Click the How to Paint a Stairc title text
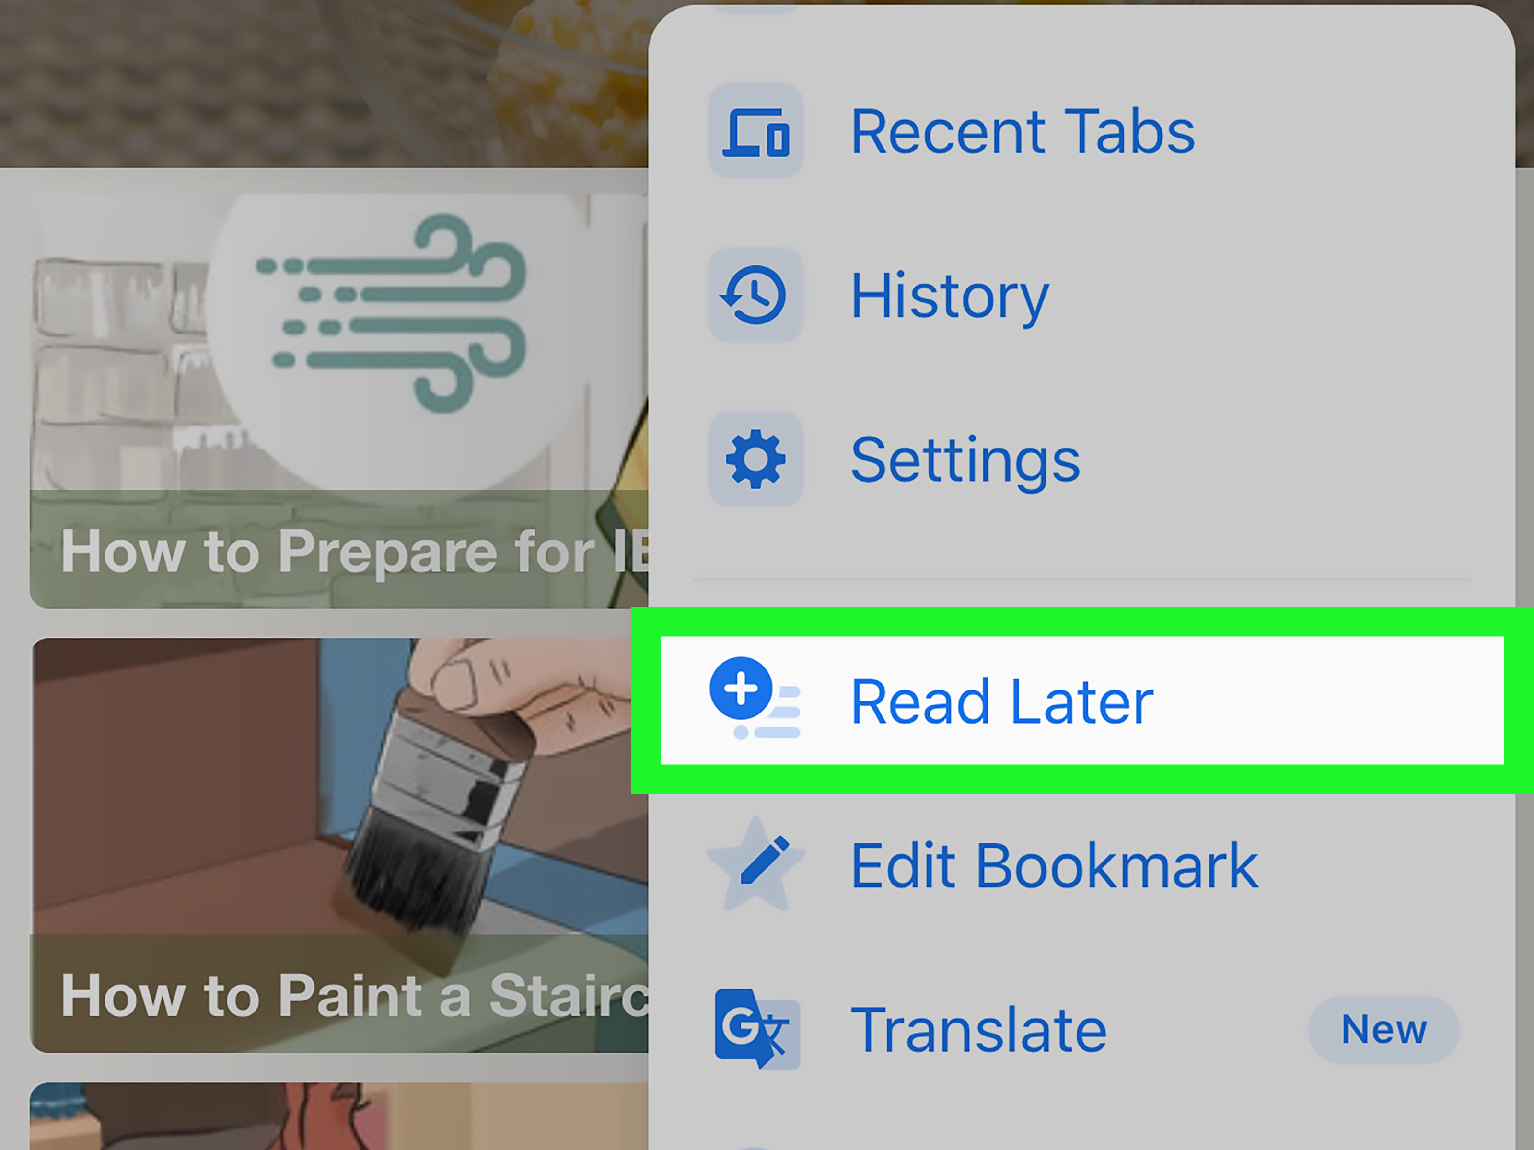The image size is (1534, 1150). [354, 995]
